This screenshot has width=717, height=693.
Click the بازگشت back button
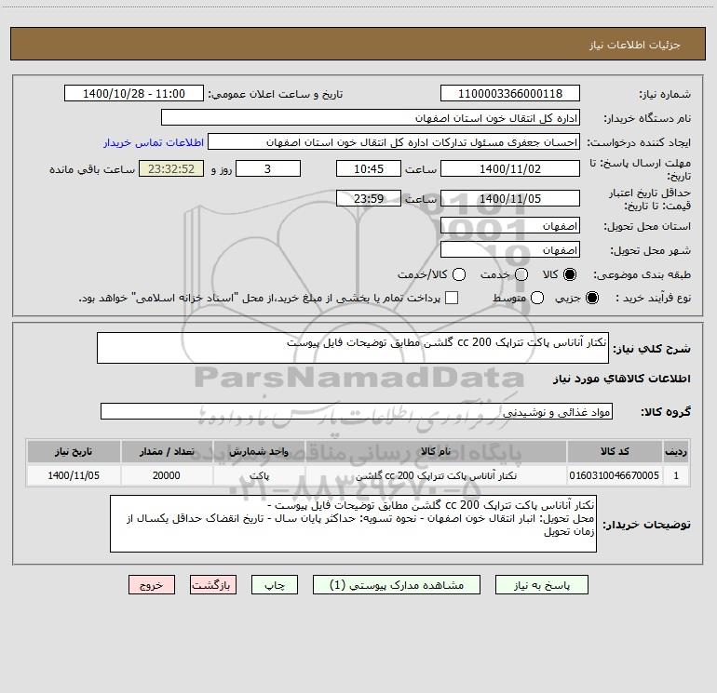pyautogui.click(x=213, y=585)
